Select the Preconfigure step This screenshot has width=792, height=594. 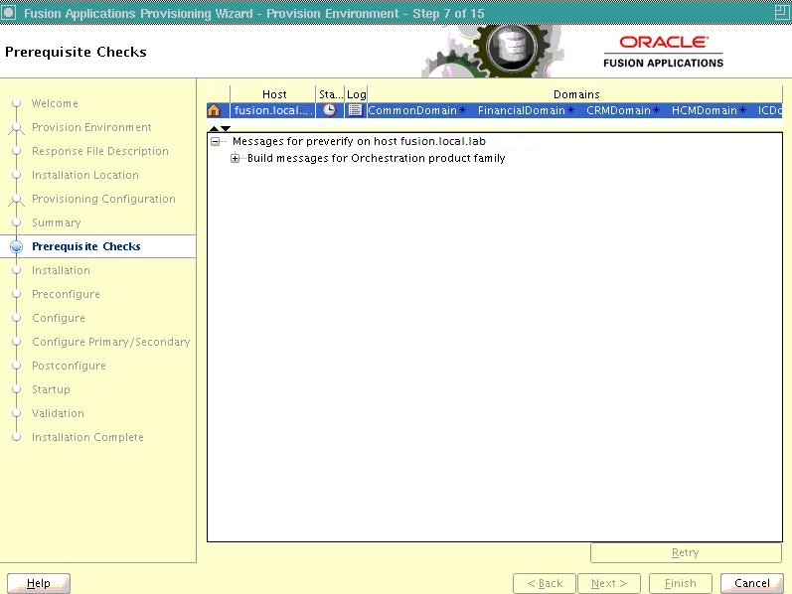click(x=66, y=294)
